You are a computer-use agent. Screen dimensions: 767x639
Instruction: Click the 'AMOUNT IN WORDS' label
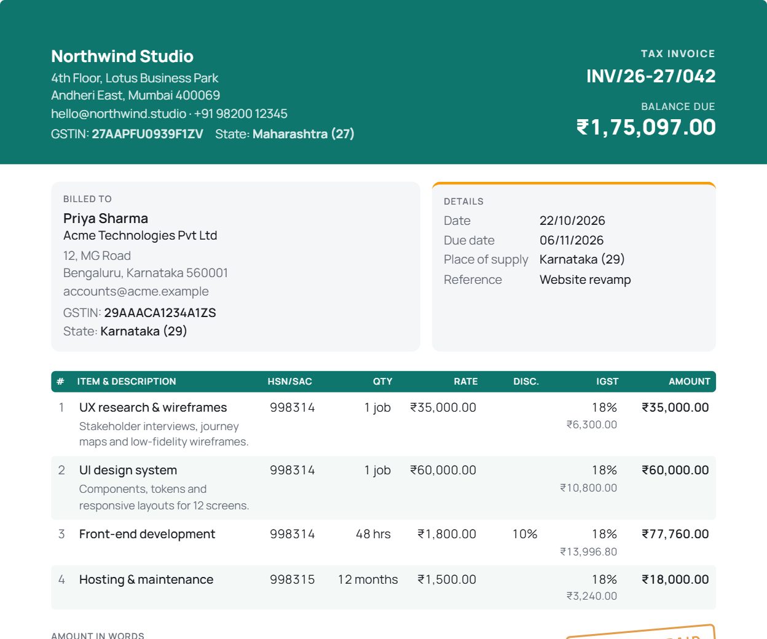[x=98, y=635]
